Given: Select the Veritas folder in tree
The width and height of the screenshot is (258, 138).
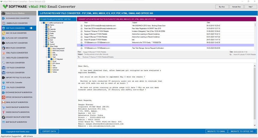Looking at the screenshot, I should point(55,72).
